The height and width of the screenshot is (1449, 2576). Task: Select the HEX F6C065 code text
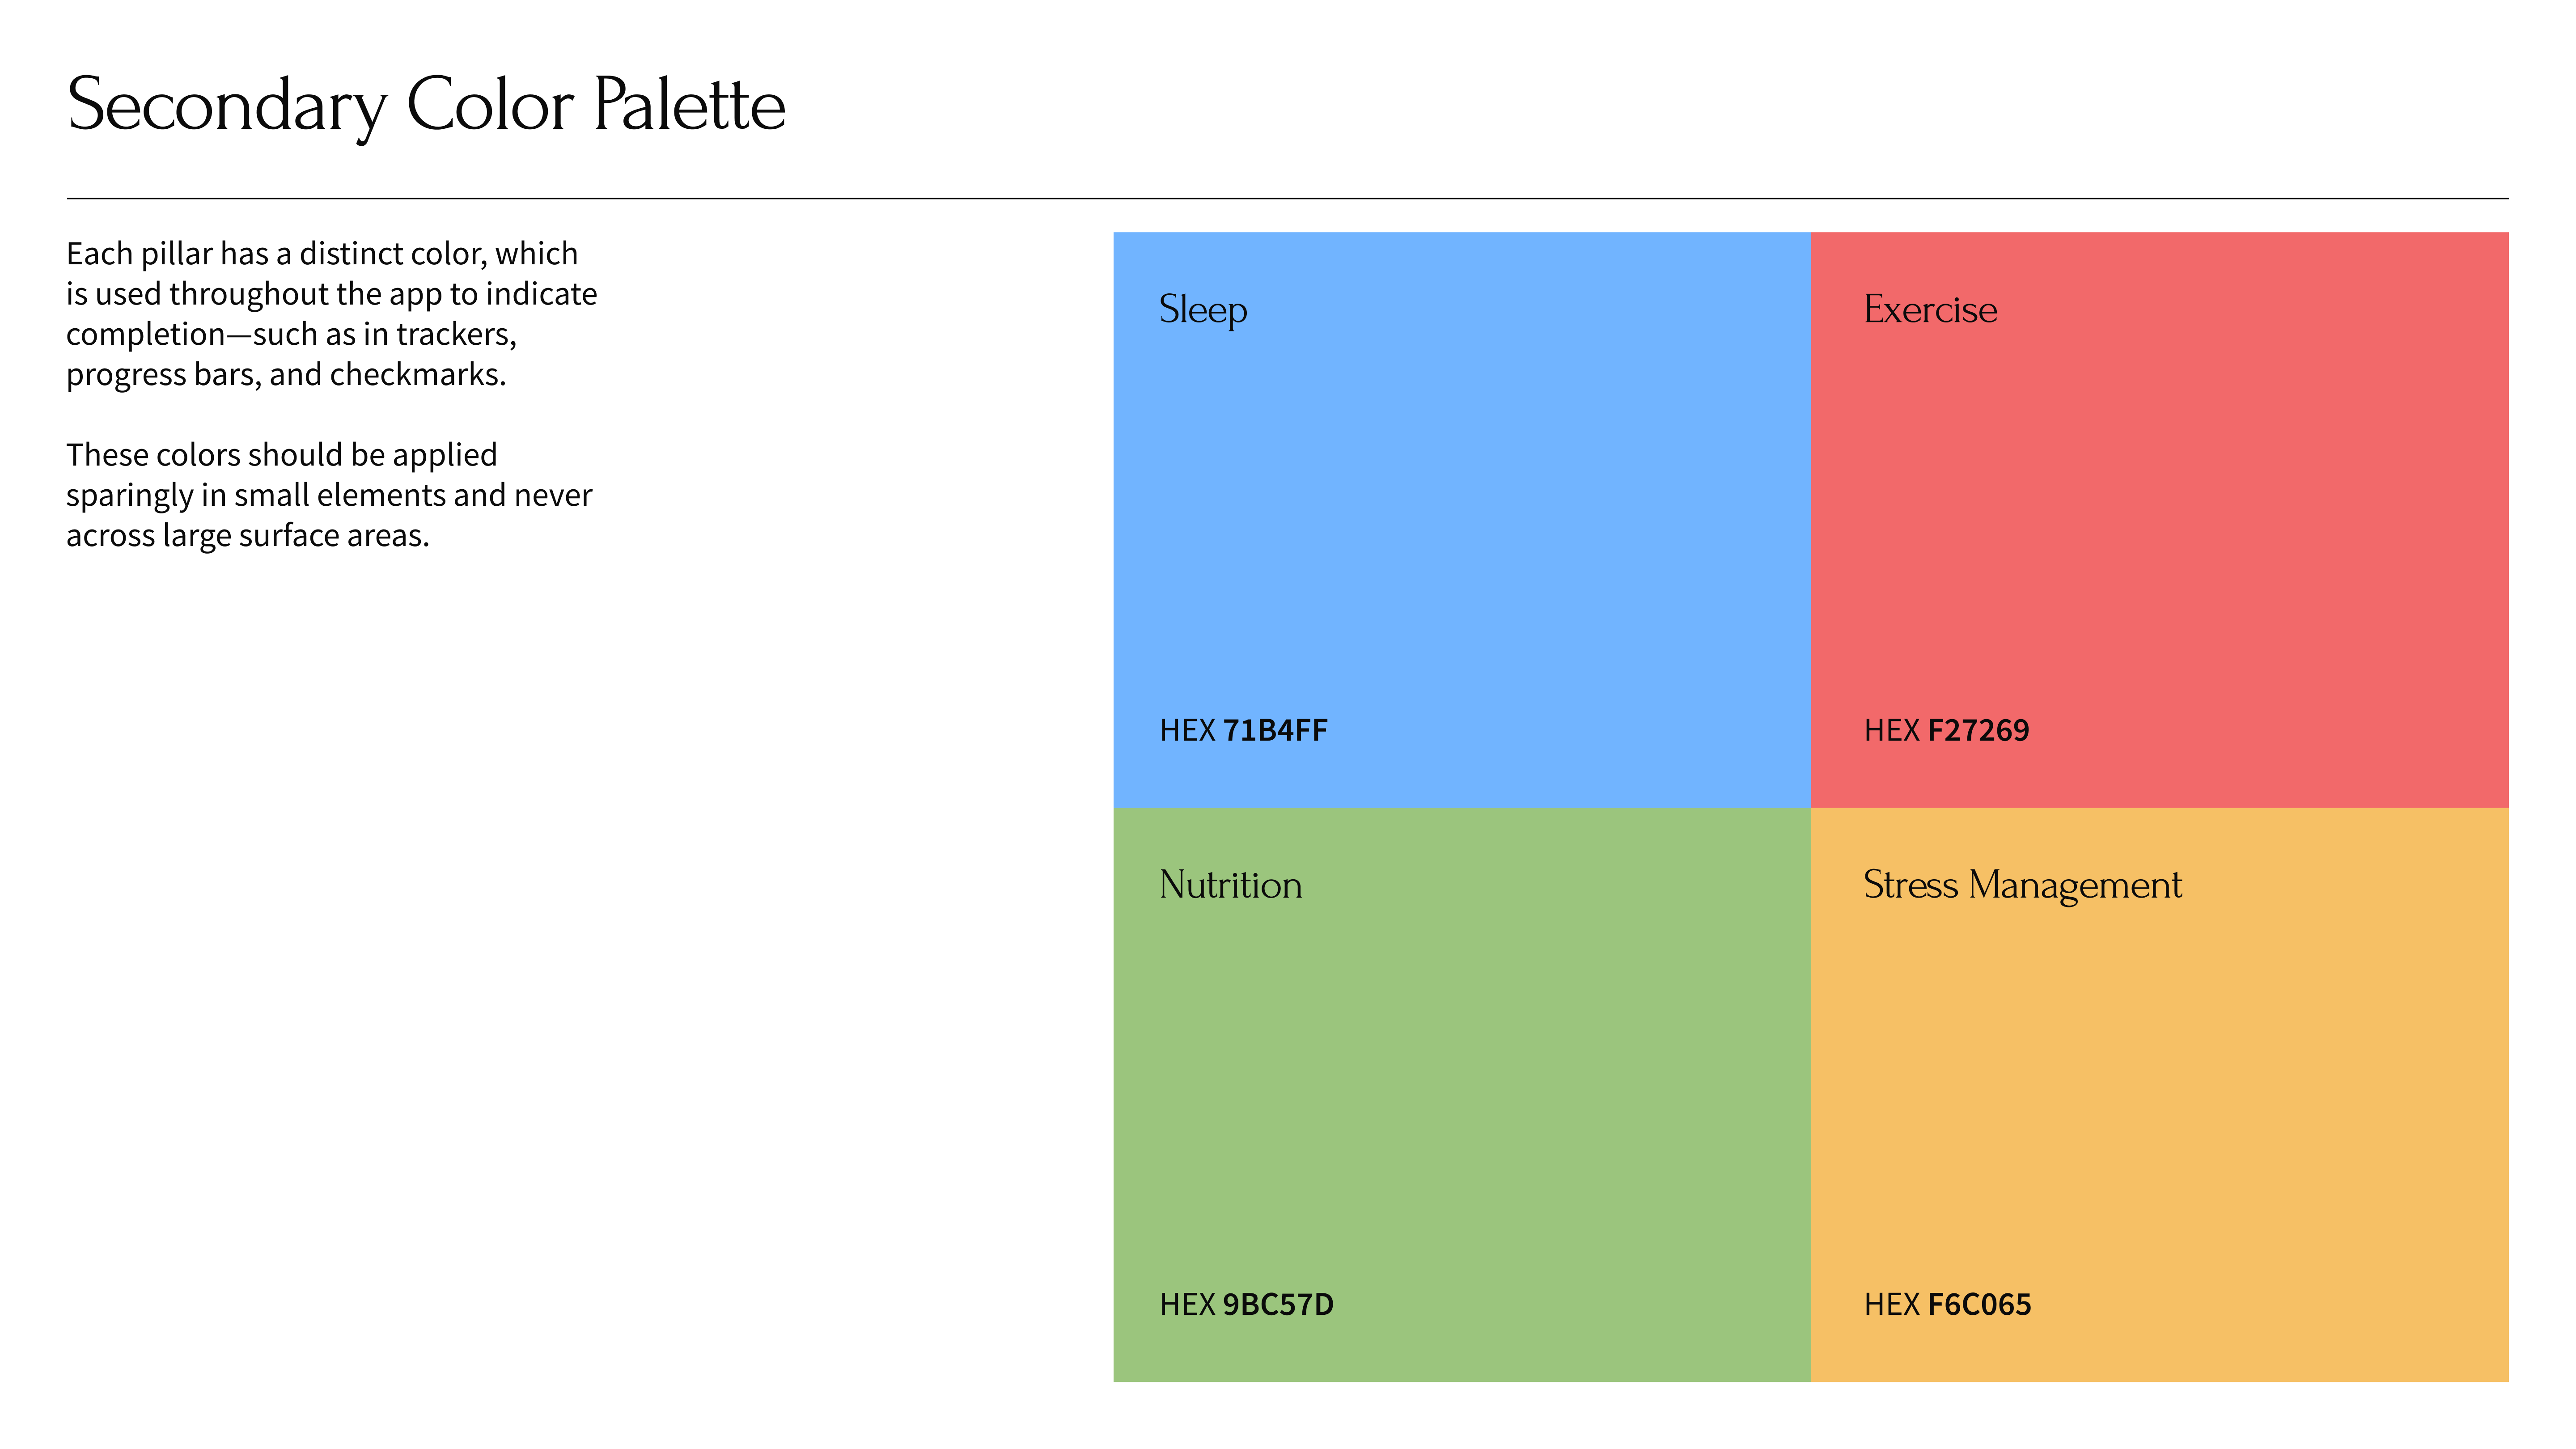pos(1947,1304)
